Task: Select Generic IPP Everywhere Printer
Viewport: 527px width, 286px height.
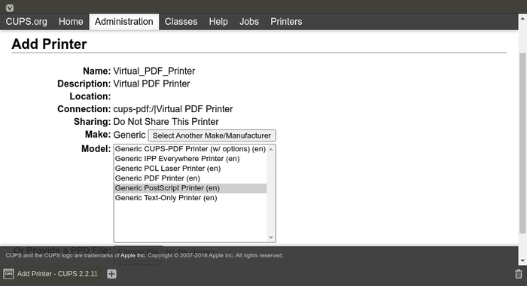Action: coord(190,159)
